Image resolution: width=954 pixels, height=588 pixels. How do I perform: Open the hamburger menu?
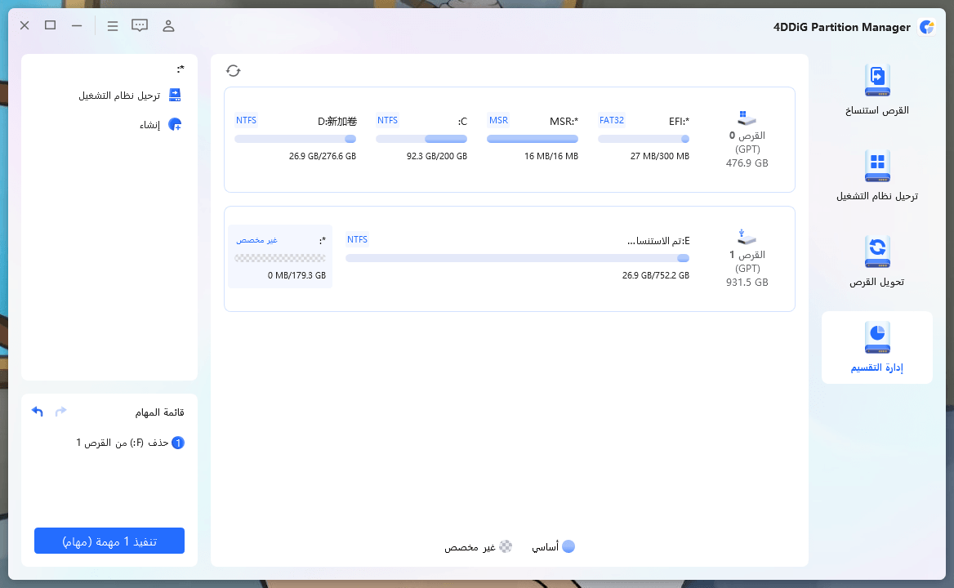[x=113, y=25]
